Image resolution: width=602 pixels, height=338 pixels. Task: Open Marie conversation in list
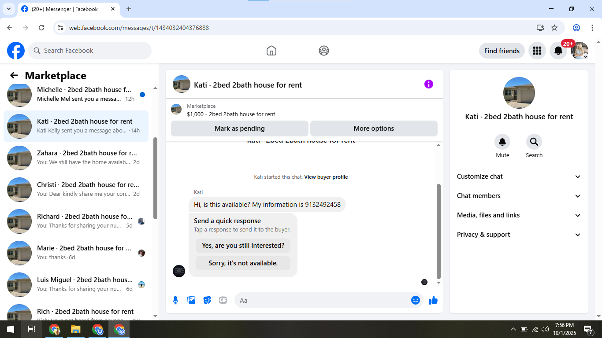click(x=76, y=253)
